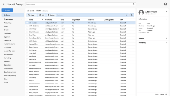Uncheck the Ada Lovelace row checkbox

pos(27,23)
